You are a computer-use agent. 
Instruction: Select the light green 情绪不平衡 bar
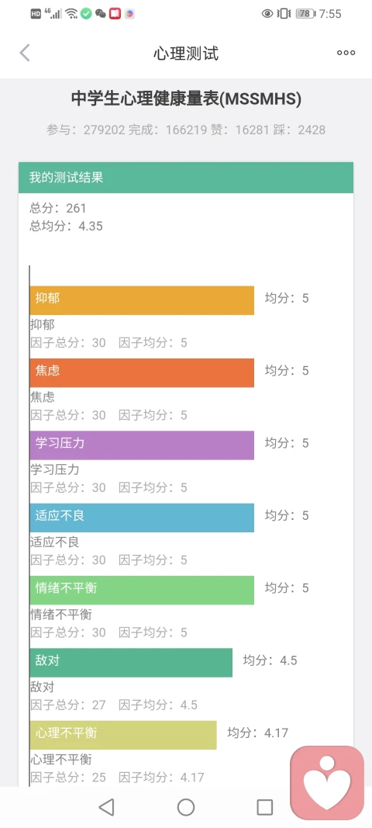(142, 590)
